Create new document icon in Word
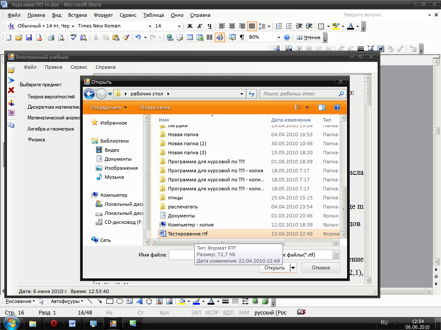Screen dimensions: 441x330 click(9, 37)
